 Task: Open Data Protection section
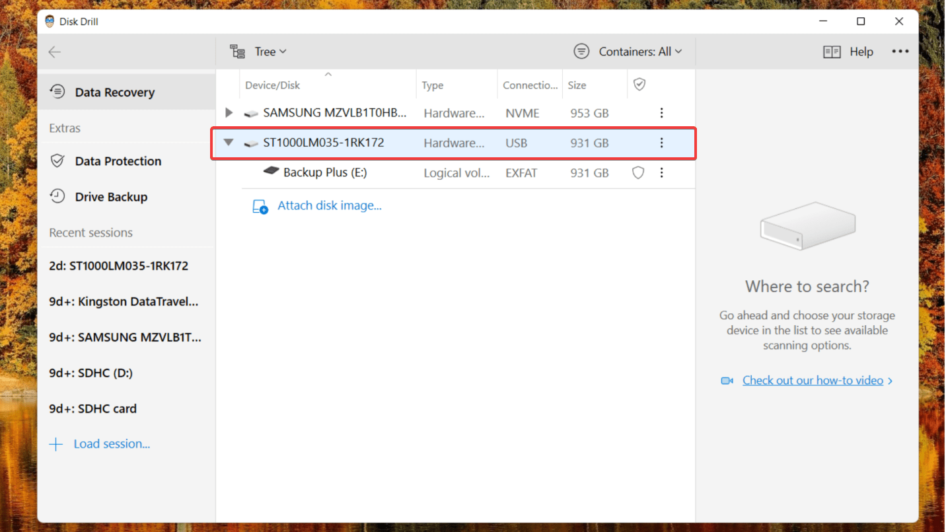click(127, 161)
